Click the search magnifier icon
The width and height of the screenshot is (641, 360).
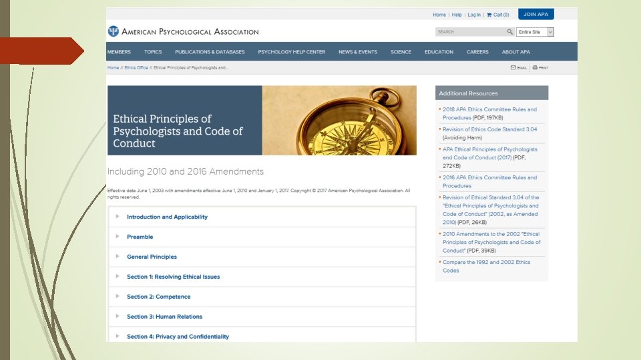pos(509,32)
